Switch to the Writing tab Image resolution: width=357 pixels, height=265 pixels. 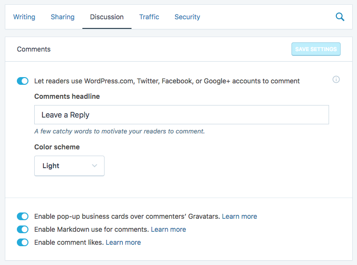[24, 17]
